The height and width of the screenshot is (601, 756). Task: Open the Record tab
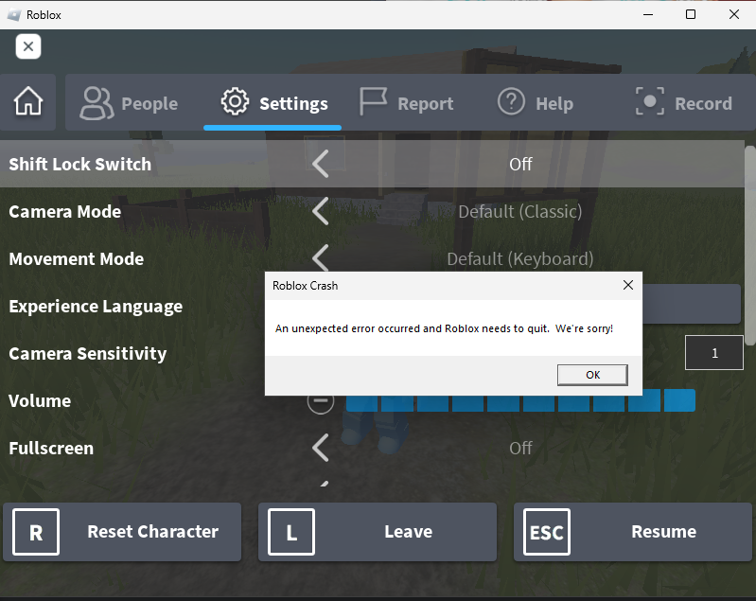pos(684,103)
